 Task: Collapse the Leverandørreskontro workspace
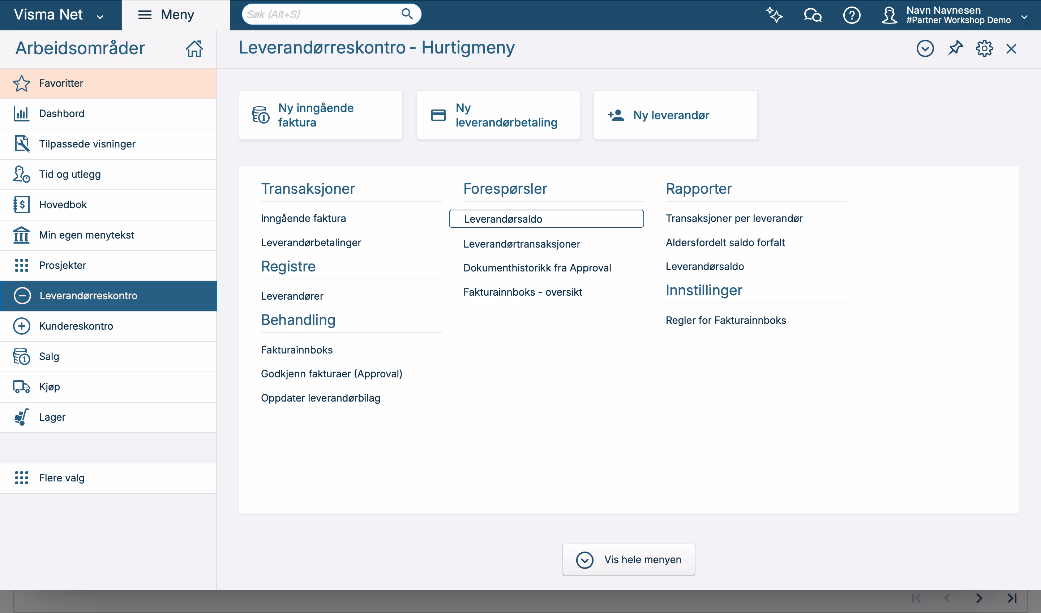point(22,296)
